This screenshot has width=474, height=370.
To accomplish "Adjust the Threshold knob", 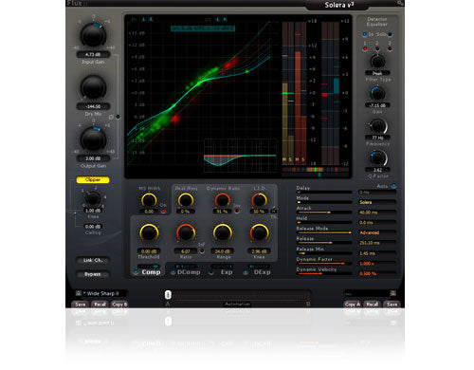I will (149, 233).
